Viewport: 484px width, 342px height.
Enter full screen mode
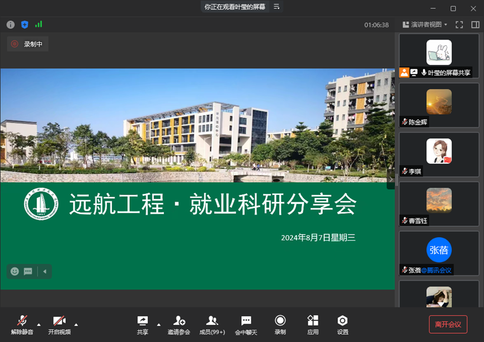click(459, 25)
